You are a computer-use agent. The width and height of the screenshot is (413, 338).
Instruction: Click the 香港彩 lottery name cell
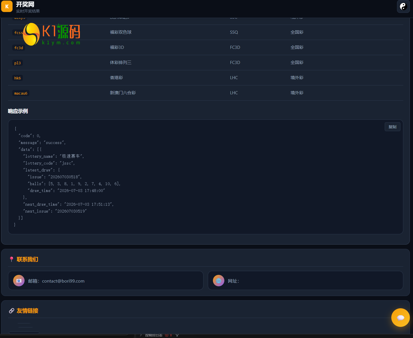(116, 78)
